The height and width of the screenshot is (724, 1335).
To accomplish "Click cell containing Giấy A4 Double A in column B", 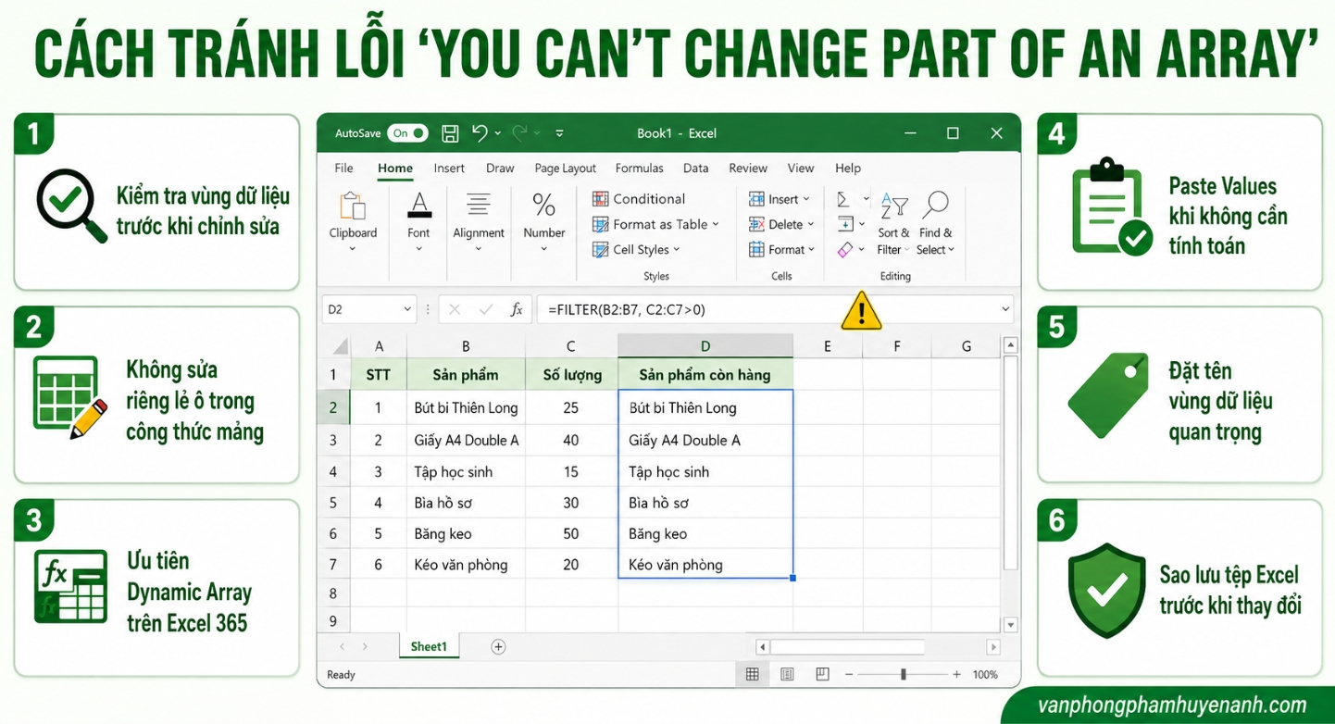I will tap(466, 441).
